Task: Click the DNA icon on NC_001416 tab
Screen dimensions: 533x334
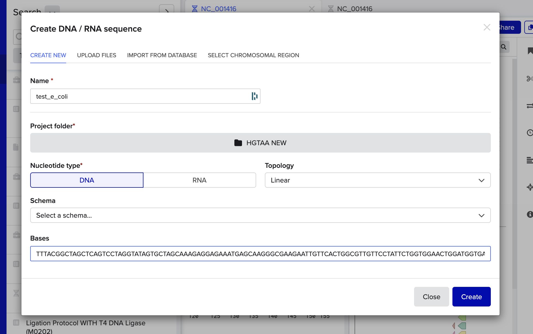Action: pyautogui.click(x=195, y=9)
